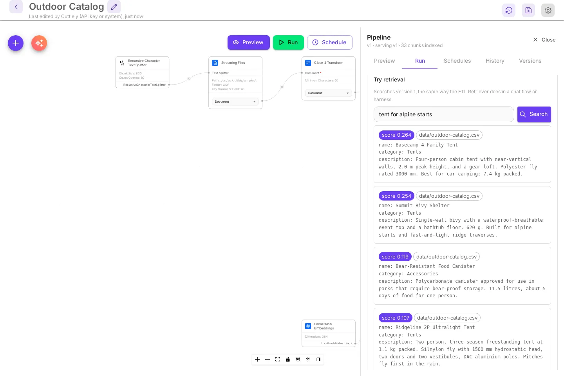Zoom out the canvas with minus control
564x376 pixels.
[x=268, y=359]
